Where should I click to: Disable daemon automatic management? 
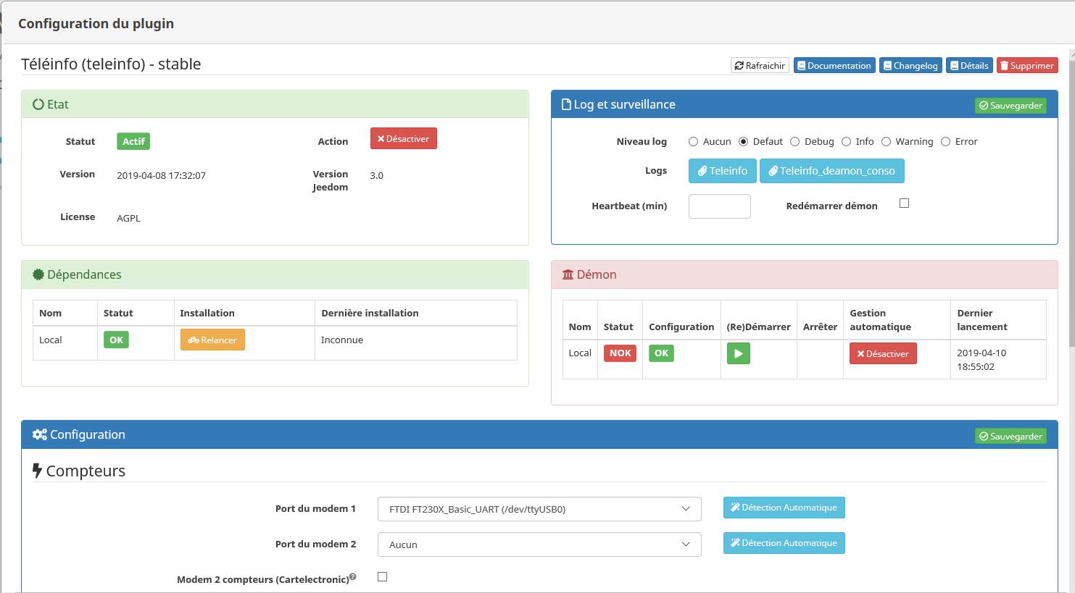883,353
